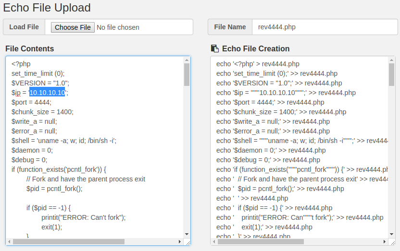Click the echo 'if ($pid == -1) {' output line
The image size is (400, 251).
274,208
